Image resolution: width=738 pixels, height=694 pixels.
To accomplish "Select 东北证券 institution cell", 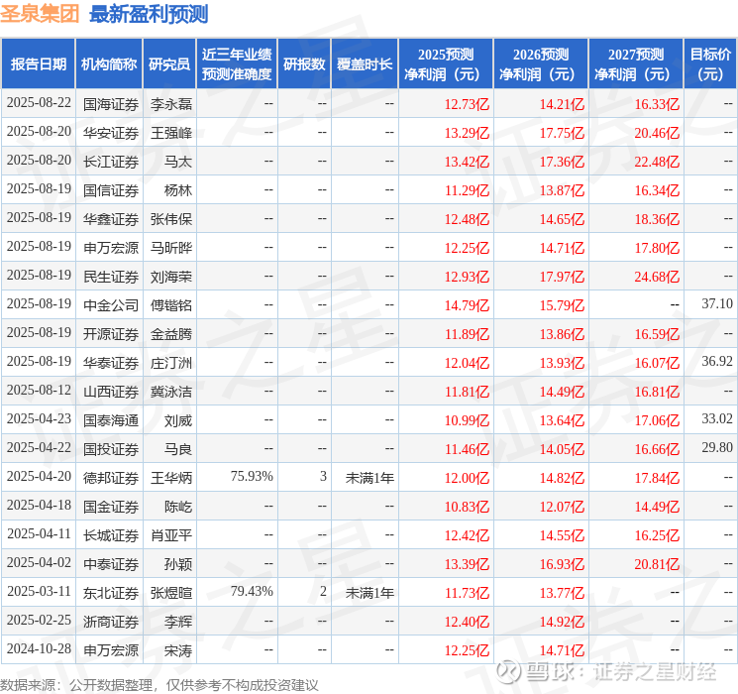I will (x=111, y=593).
